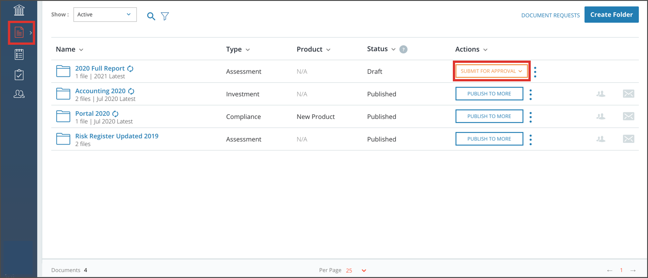This screenshot has height=278, width=648.
Task: Open the Documents sidebar icon
Action: [19, 33]
